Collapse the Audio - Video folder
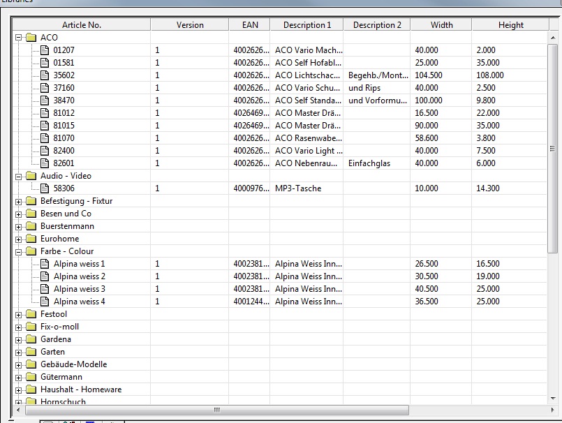 click(x=18, y=177)
